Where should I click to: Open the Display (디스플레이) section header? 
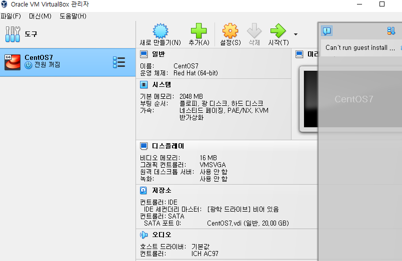click(168, 146)
